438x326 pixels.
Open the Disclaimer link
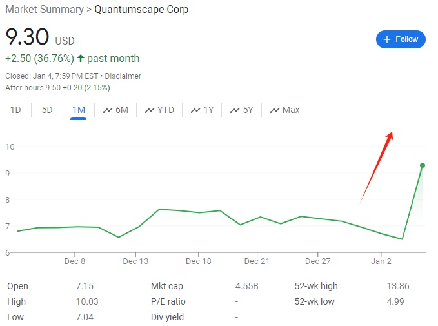124,76
